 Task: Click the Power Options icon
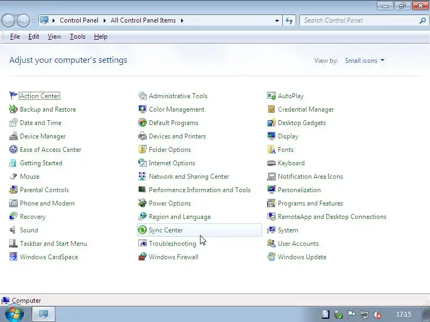pos(142,203)
